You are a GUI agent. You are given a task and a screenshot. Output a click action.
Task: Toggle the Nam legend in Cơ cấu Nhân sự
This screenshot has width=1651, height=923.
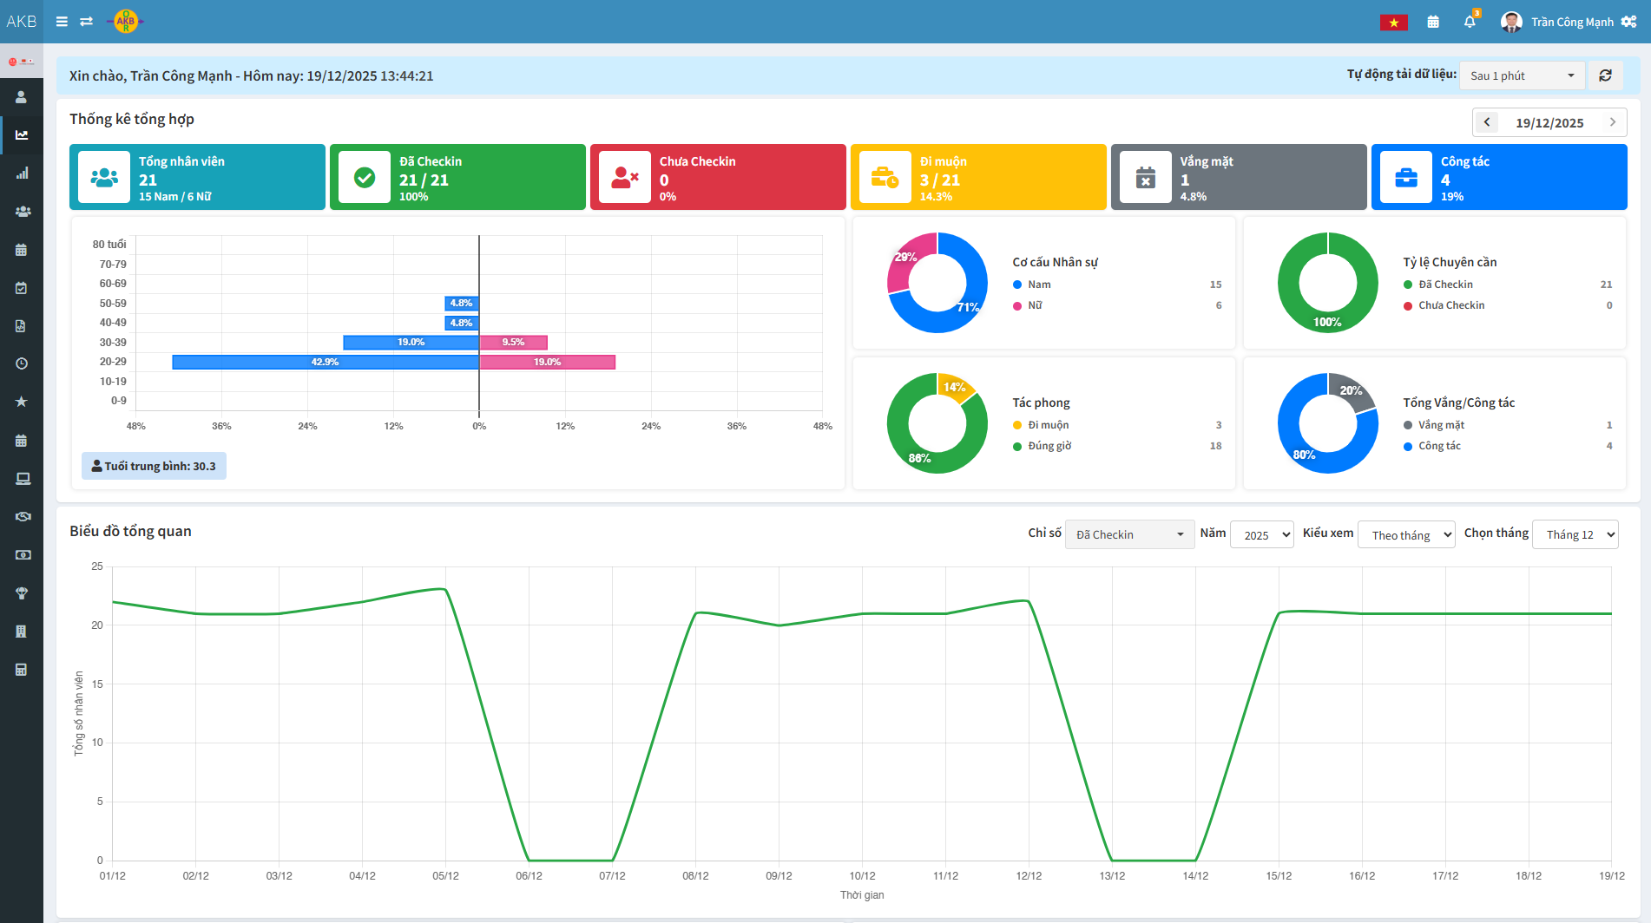(x=1038, y=285)
